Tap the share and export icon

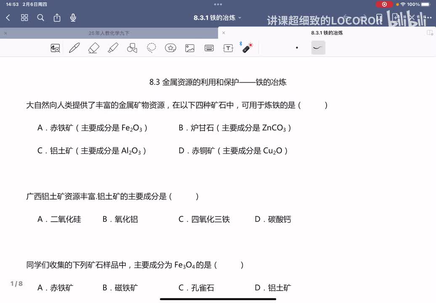[x=57, y=18]
